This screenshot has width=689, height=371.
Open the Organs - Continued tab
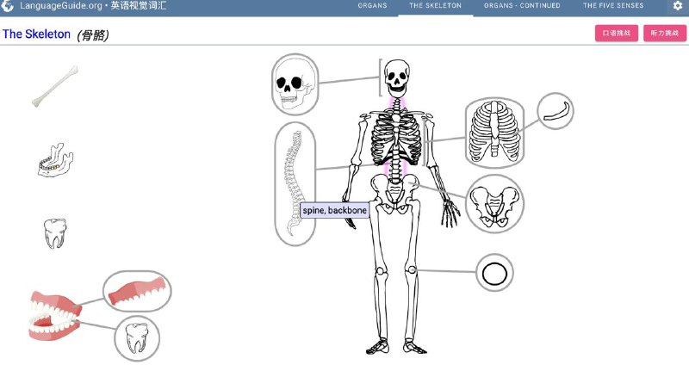click(522, 6)
